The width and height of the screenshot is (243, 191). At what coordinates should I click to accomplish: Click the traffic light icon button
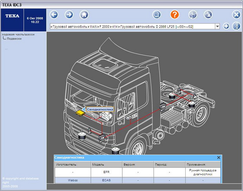(x=236, y=26)
